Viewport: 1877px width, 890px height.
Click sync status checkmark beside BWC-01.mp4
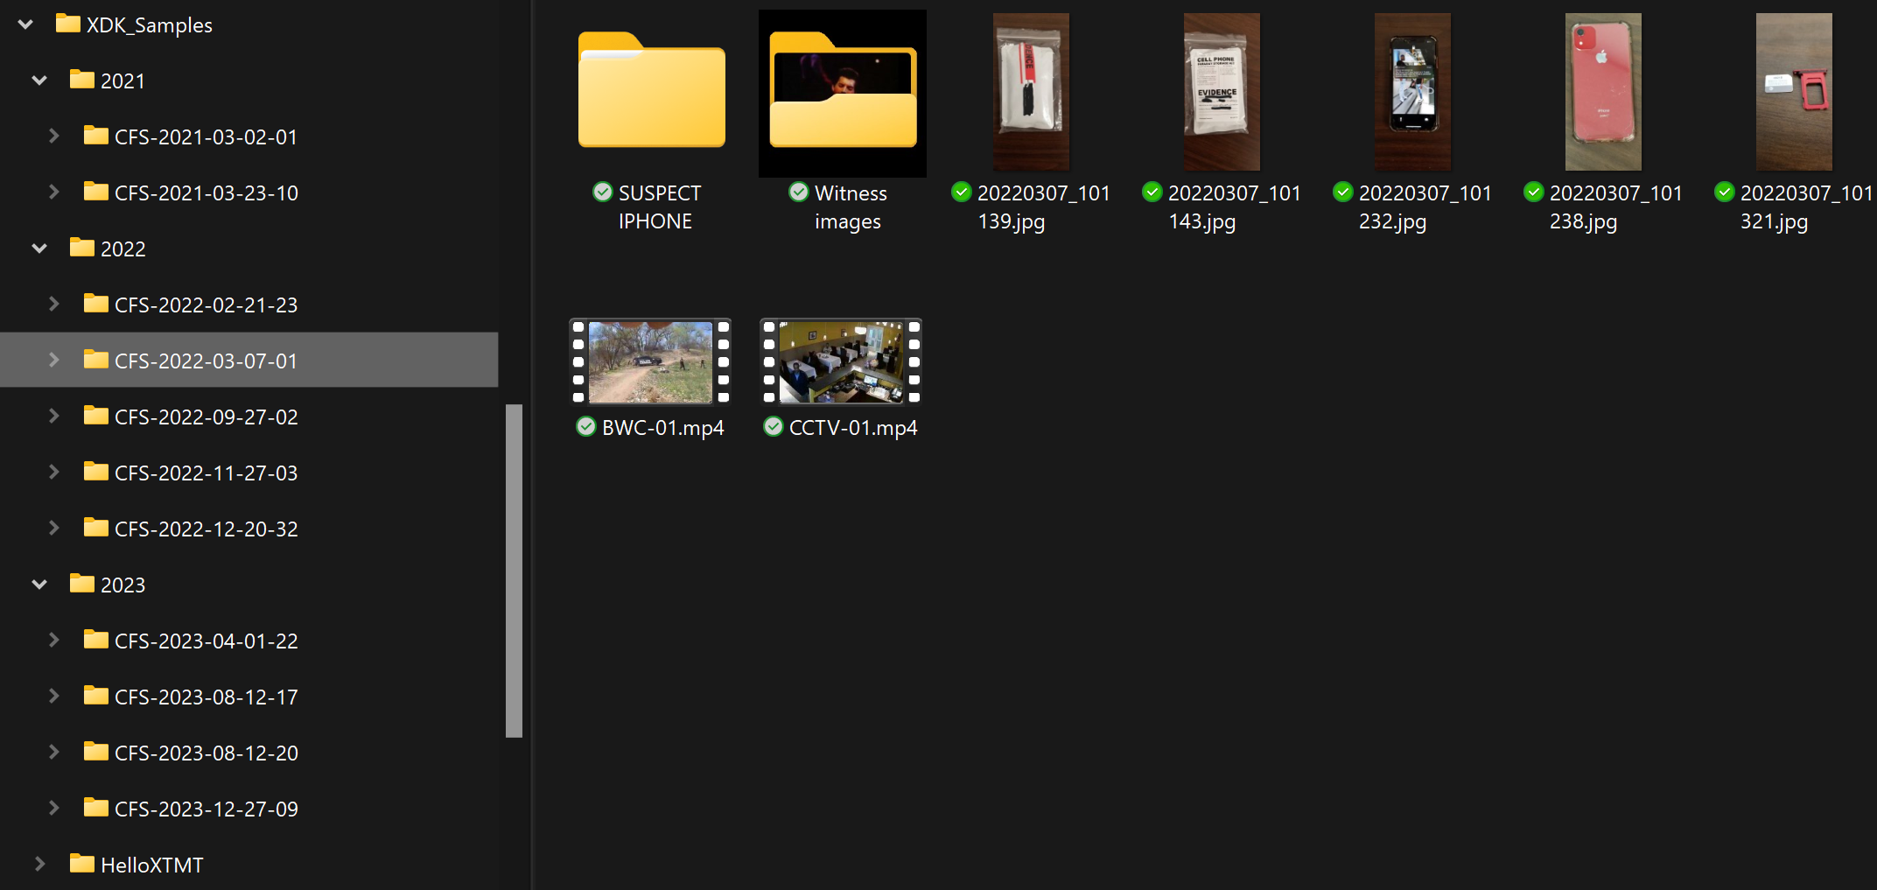(x=585, y=427)
